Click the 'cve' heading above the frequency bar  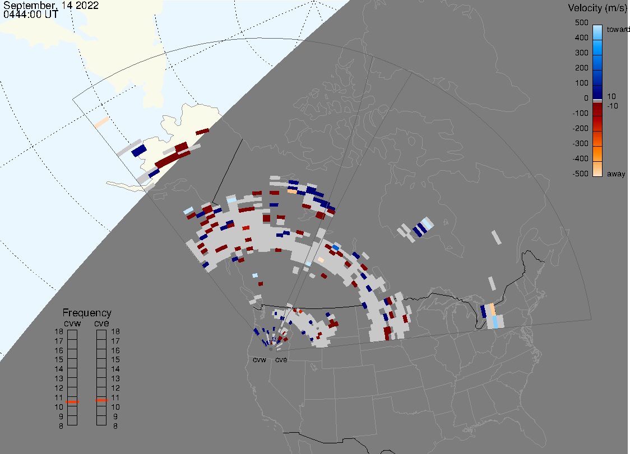click(101, 323)
